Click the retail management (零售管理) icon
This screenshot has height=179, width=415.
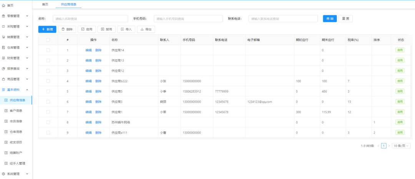[x=3, y=16]
